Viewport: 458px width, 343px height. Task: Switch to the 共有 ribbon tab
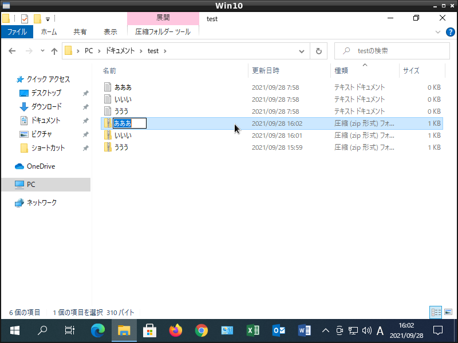(80, 32)
